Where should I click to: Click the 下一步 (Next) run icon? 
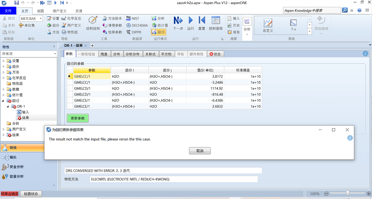click(178, 21)
